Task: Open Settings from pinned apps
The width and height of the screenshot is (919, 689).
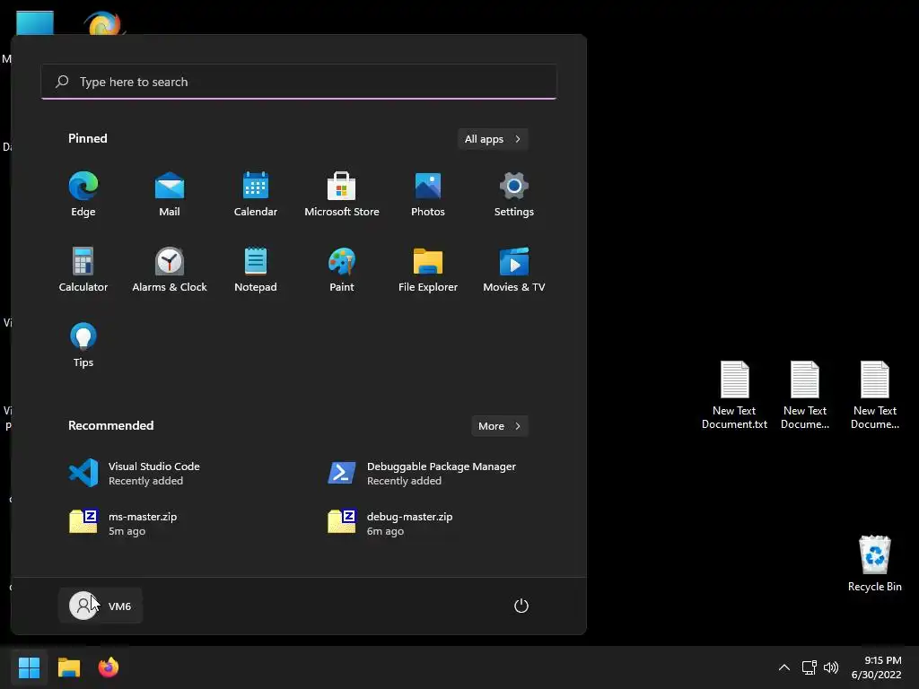Action: coord(514,195)
